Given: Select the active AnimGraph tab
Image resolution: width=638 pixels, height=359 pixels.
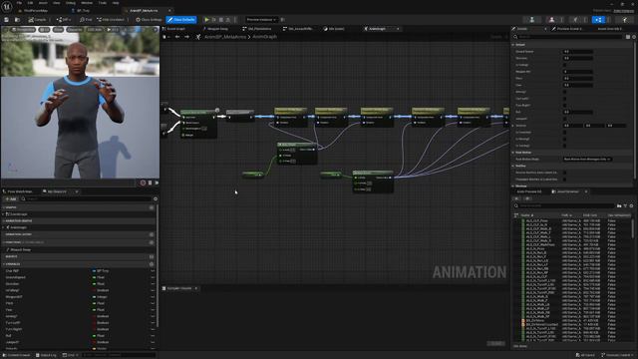Looking at the screenshot, I should (377, 29).
